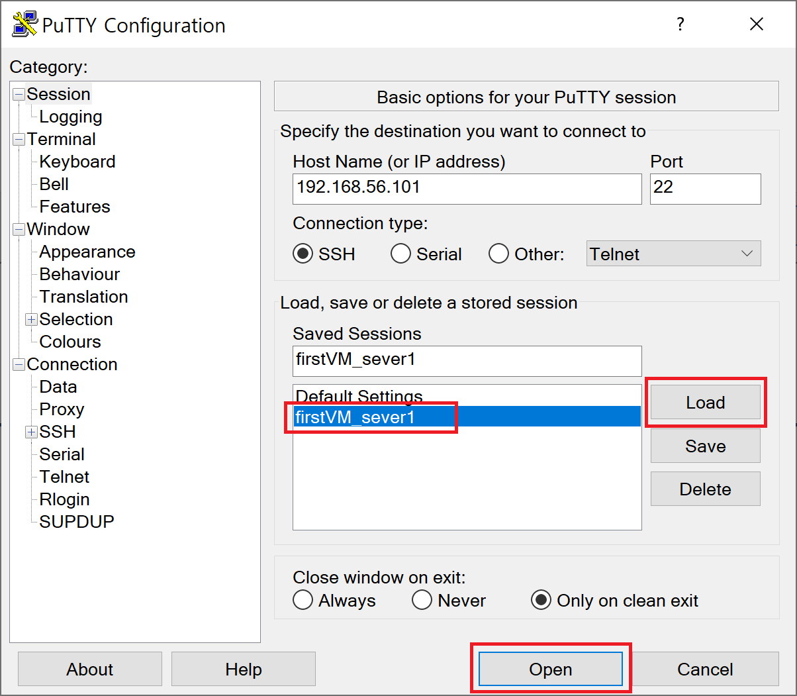Select the Selection category label
This screenshot has width=797, height=696.
click(x=76, y=319)
